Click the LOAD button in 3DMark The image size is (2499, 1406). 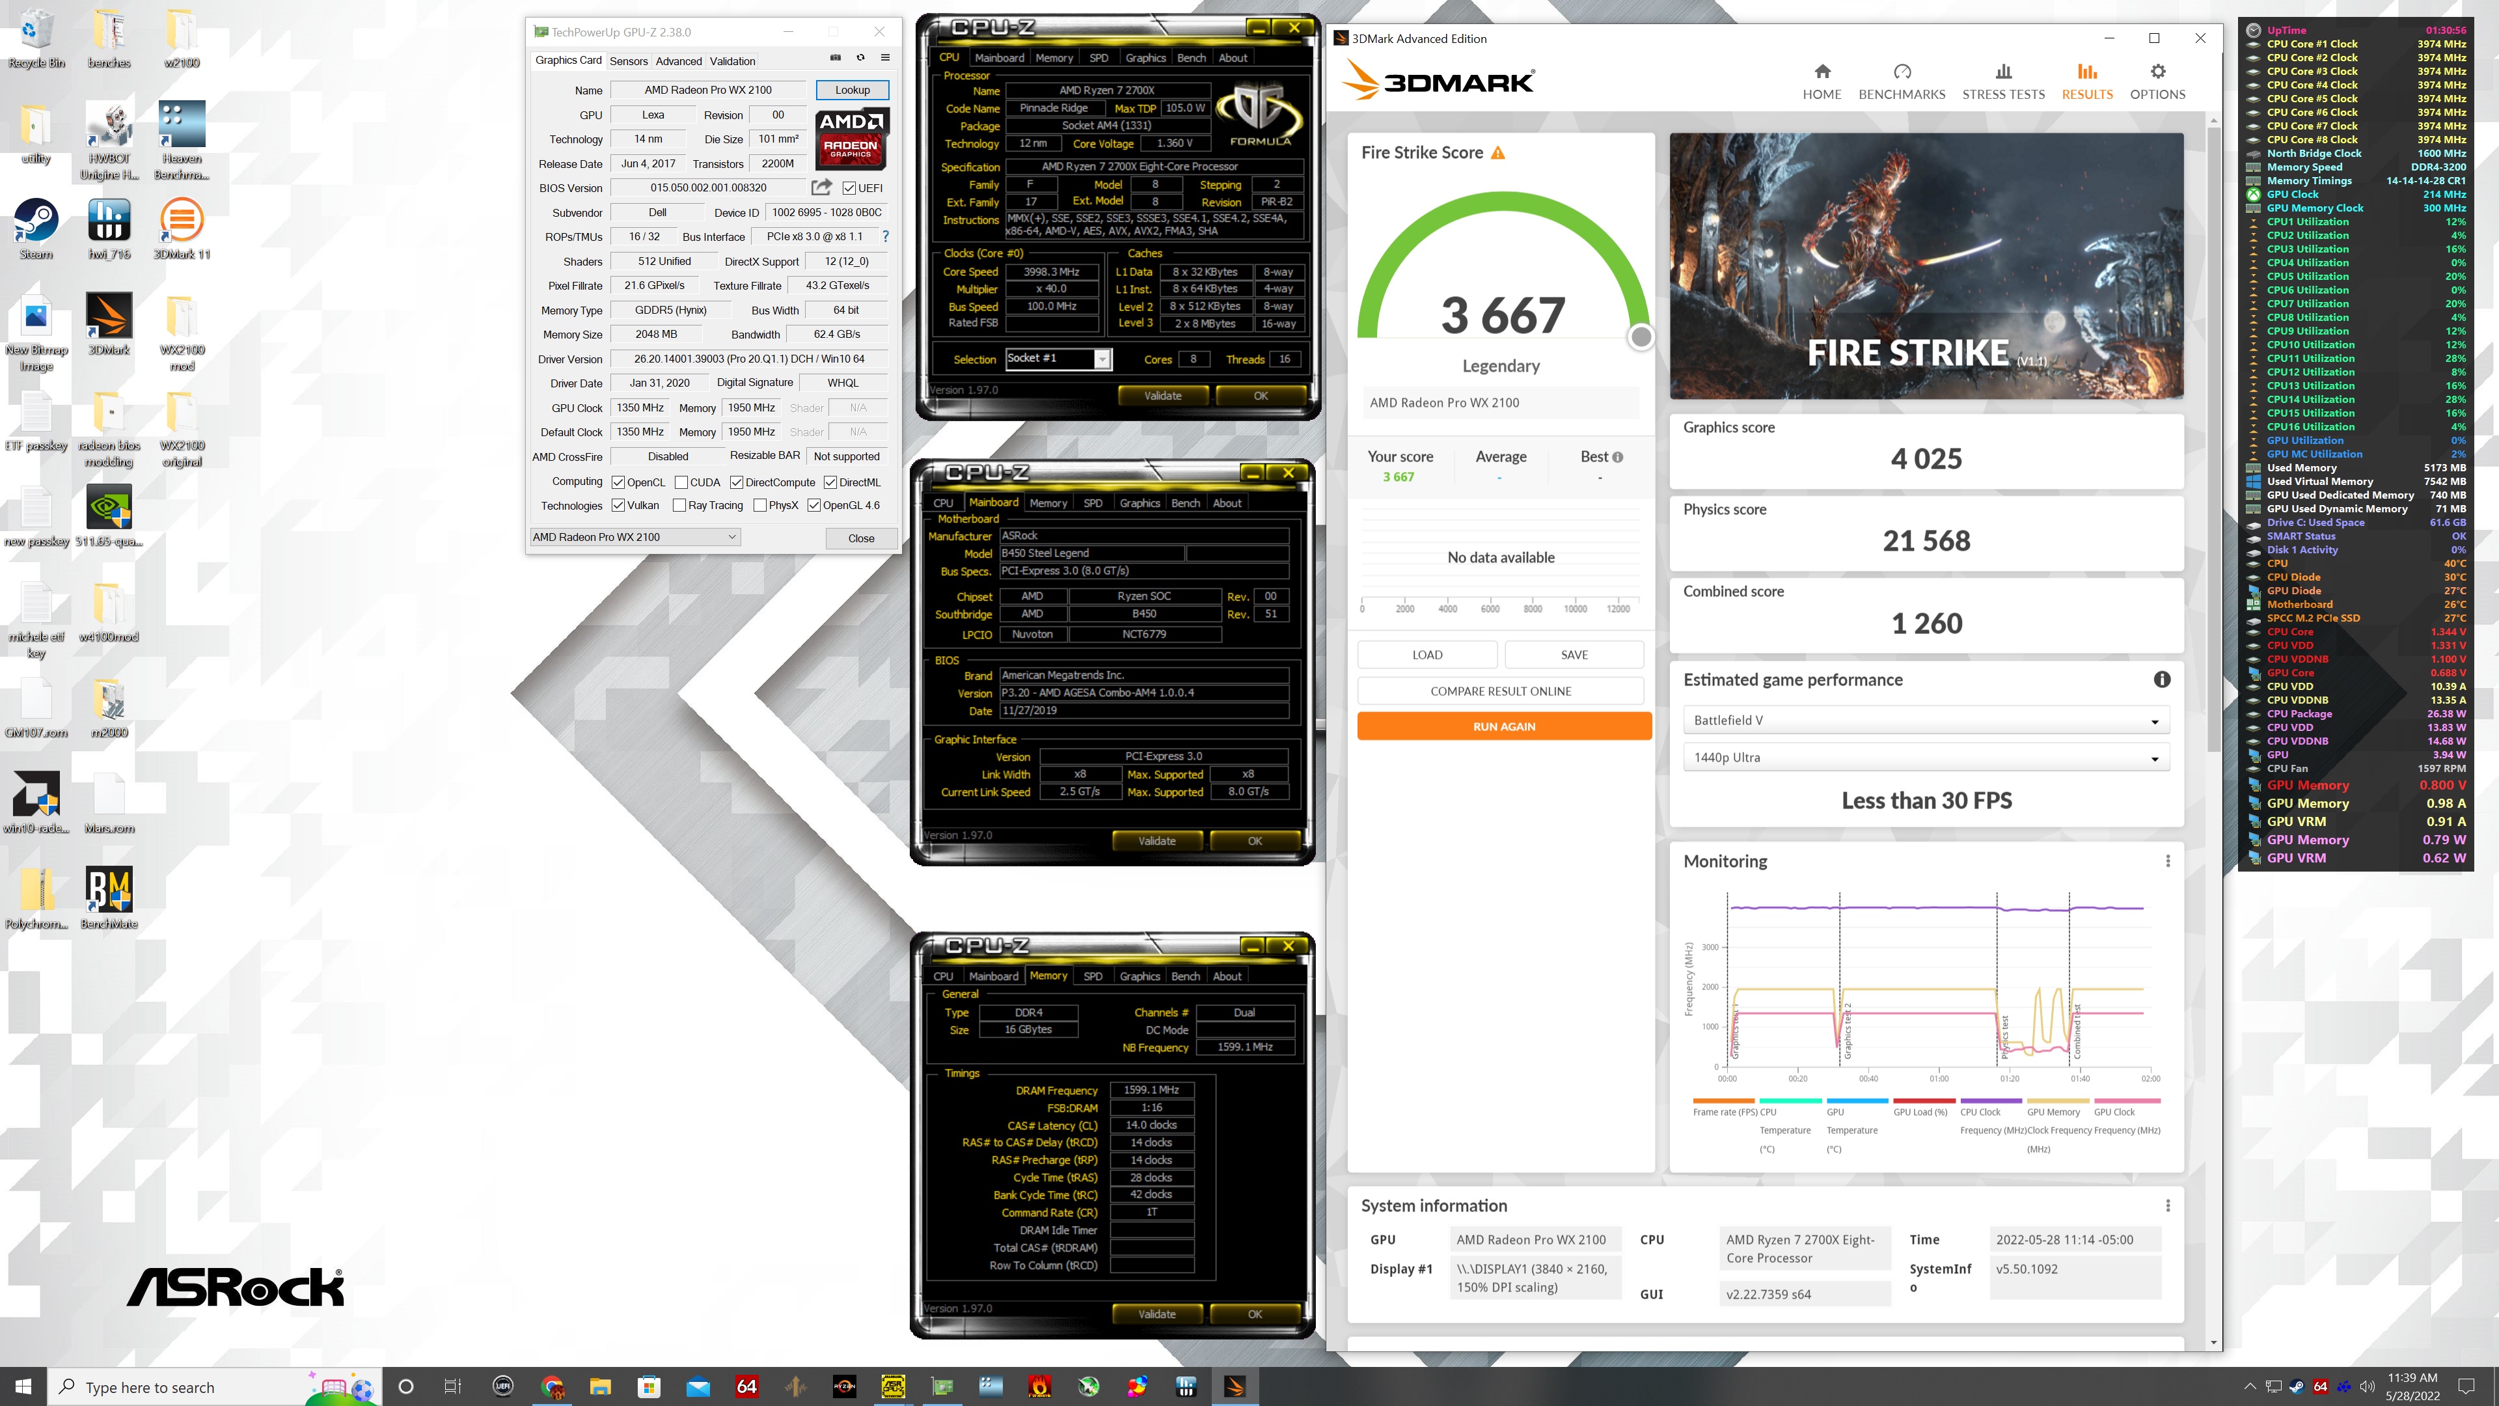pos(1427,655)
